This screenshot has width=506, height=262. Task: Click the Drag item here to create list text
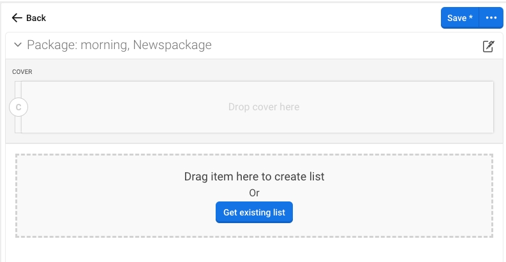click(x=254, y=177)
